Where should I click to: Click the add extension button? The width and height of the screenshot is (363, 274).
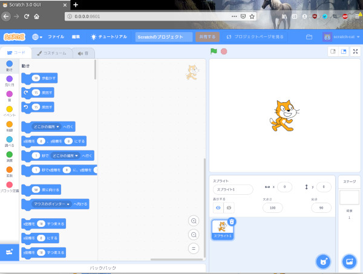(x=10, y=252)
